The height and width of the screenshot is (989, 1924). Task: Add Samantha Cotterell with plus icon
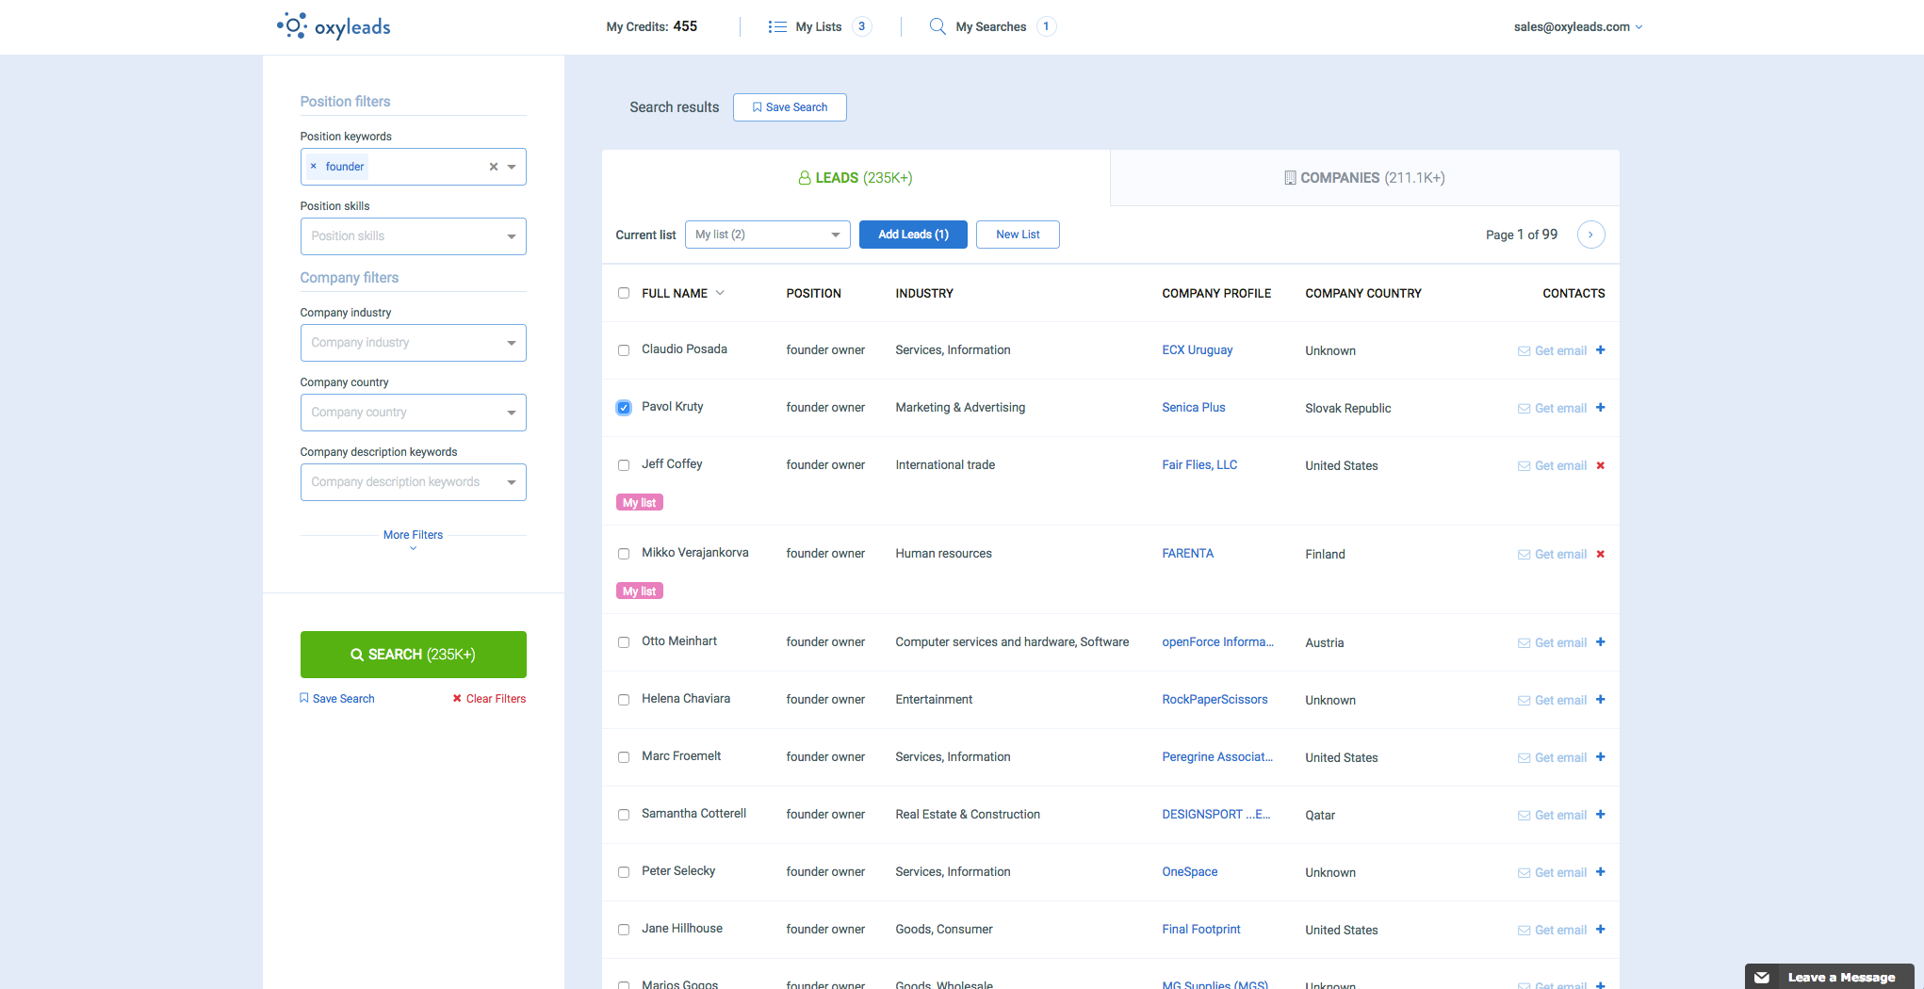pyautogui.click(x=1600, y=815)
